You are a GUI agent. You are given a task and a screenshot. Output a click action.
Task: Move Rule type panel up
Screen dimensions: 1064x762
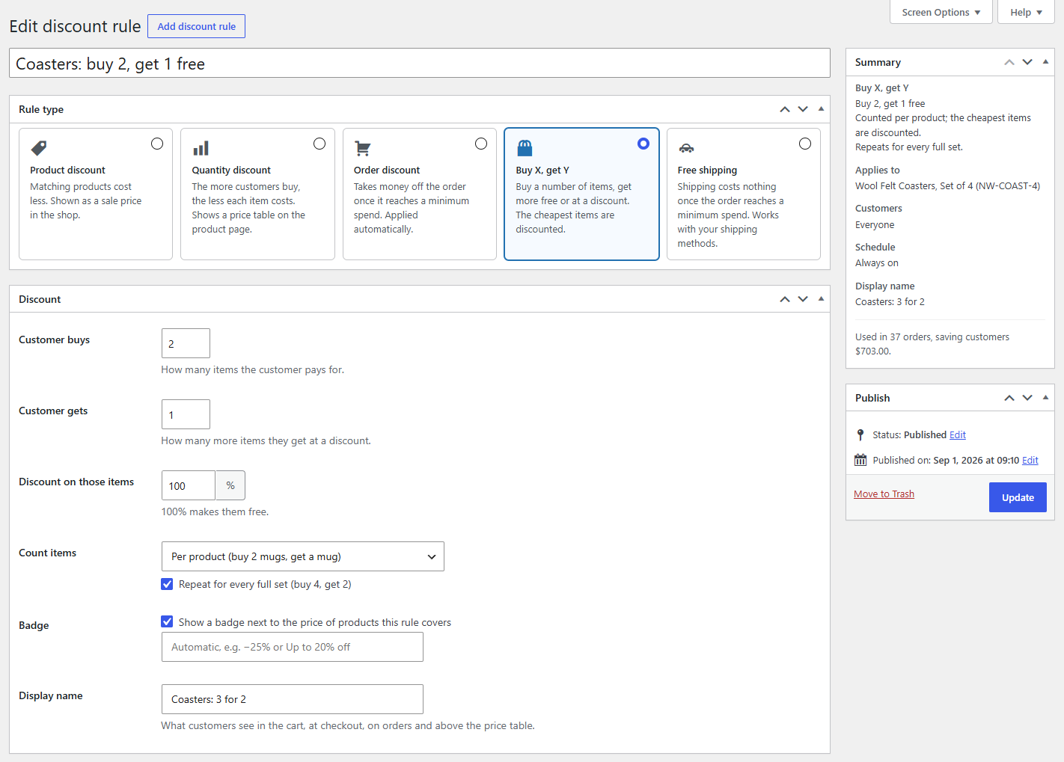785,109
